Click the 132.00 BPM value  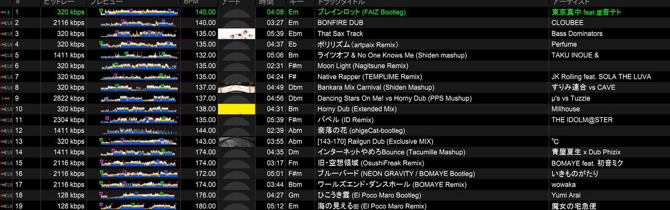[206, 55]
